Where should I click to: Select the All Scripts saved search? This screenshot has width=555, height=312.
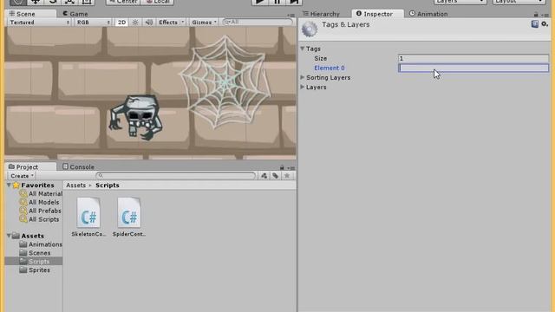[x=40, y=219]
